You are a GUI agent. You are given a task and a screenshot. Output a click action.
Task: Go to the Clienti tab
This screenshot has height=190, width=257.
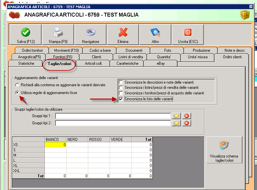click(96, 57)
